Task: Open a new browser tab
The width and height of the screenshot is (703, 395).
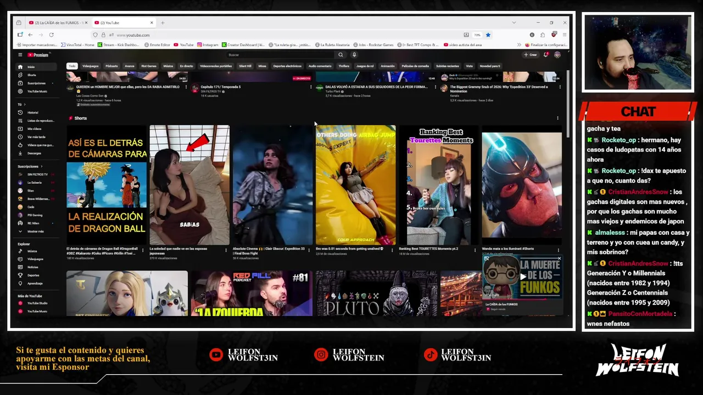Action: 163,22
